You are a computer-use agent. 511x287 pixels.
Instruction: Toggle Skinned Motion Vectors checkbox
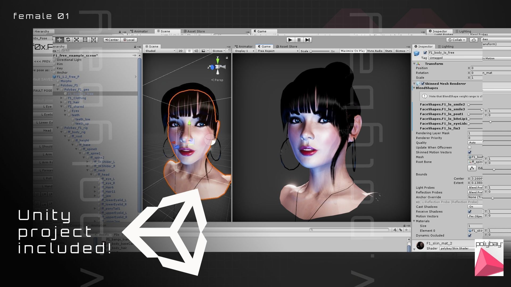click(469, 152)
